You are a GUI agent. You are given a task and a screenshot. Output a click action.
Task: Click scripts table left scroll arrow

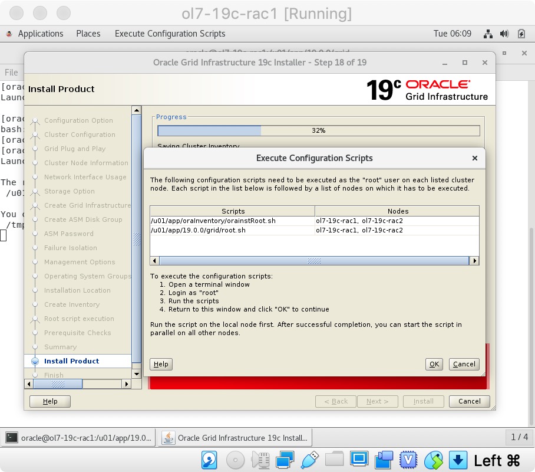tap(154, 261)
